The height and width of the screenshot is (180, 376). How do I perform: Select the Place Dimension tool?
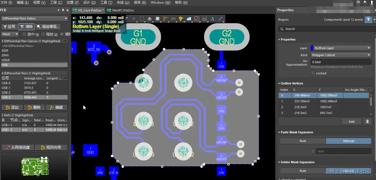click(x=204, y=19)
